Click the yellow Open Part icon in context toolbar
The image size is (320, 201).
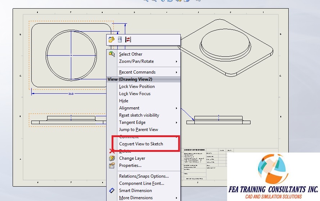pos(112,39)
